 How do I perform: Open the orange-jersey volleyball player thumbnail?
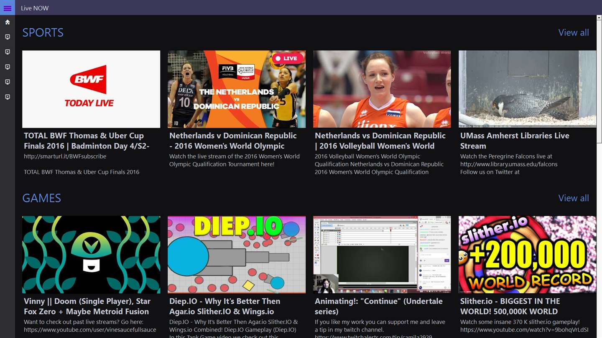(x=382, y=89)
